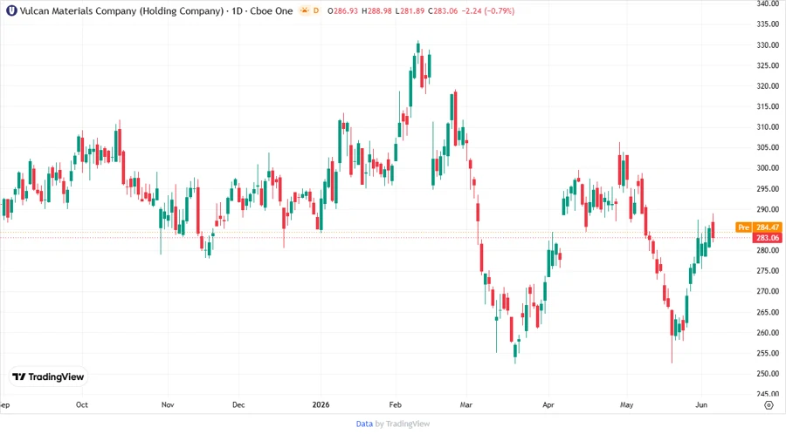The width and height of the screenshot is (786, 434).
Task: Click the orange market status sun icon
Action: coord(304,10)
